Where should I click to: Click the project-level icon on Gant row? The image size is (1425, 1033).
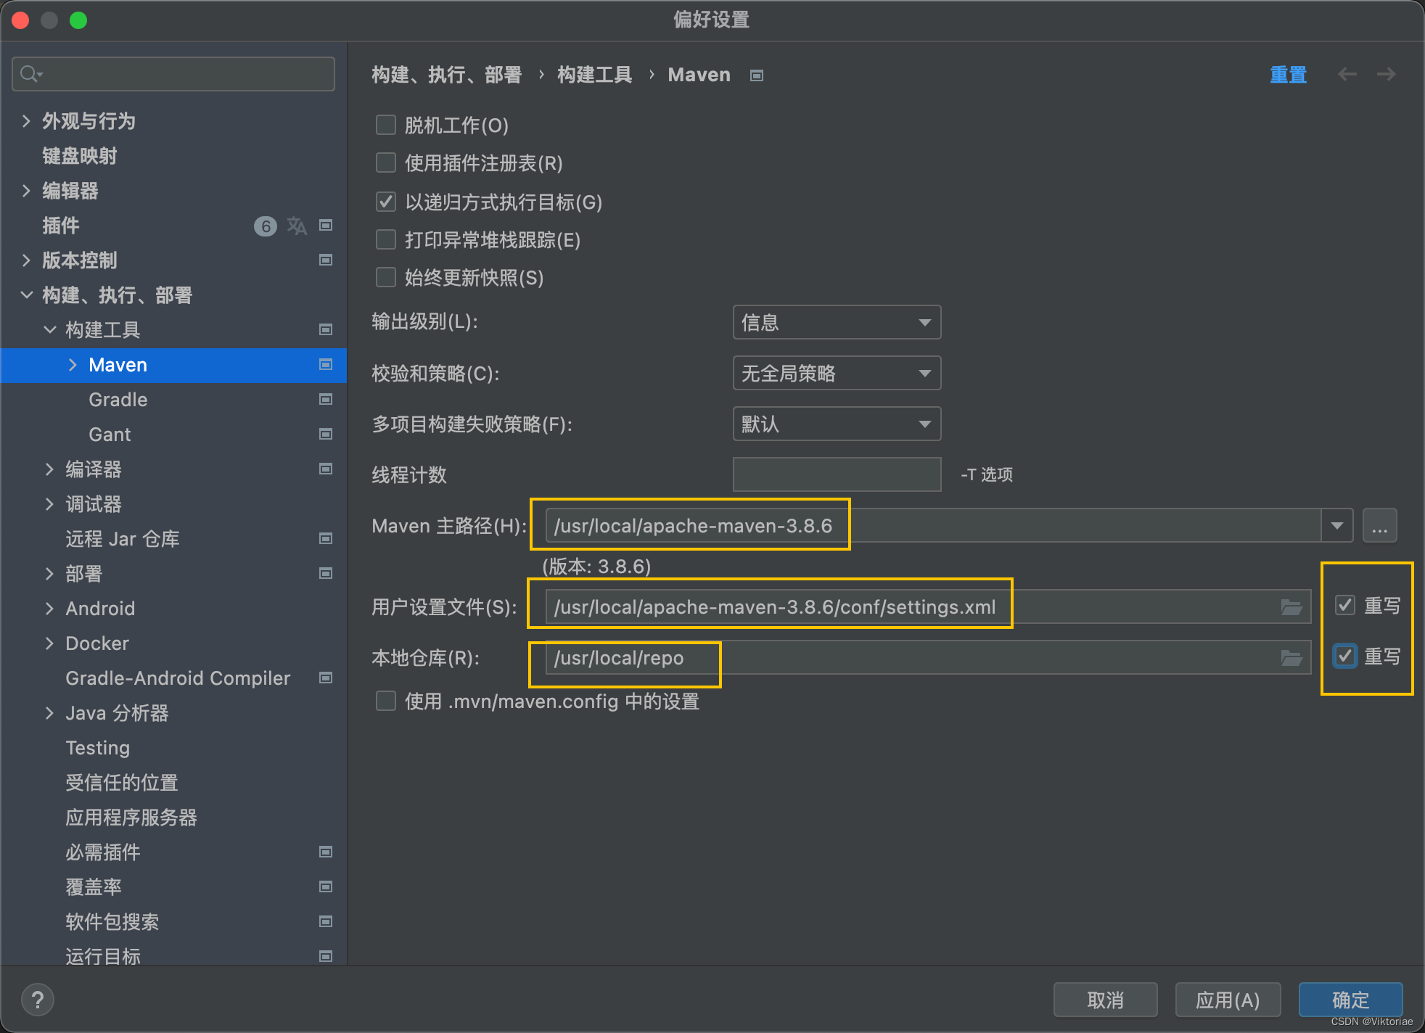pyautogui.click(x=326, y=434)
